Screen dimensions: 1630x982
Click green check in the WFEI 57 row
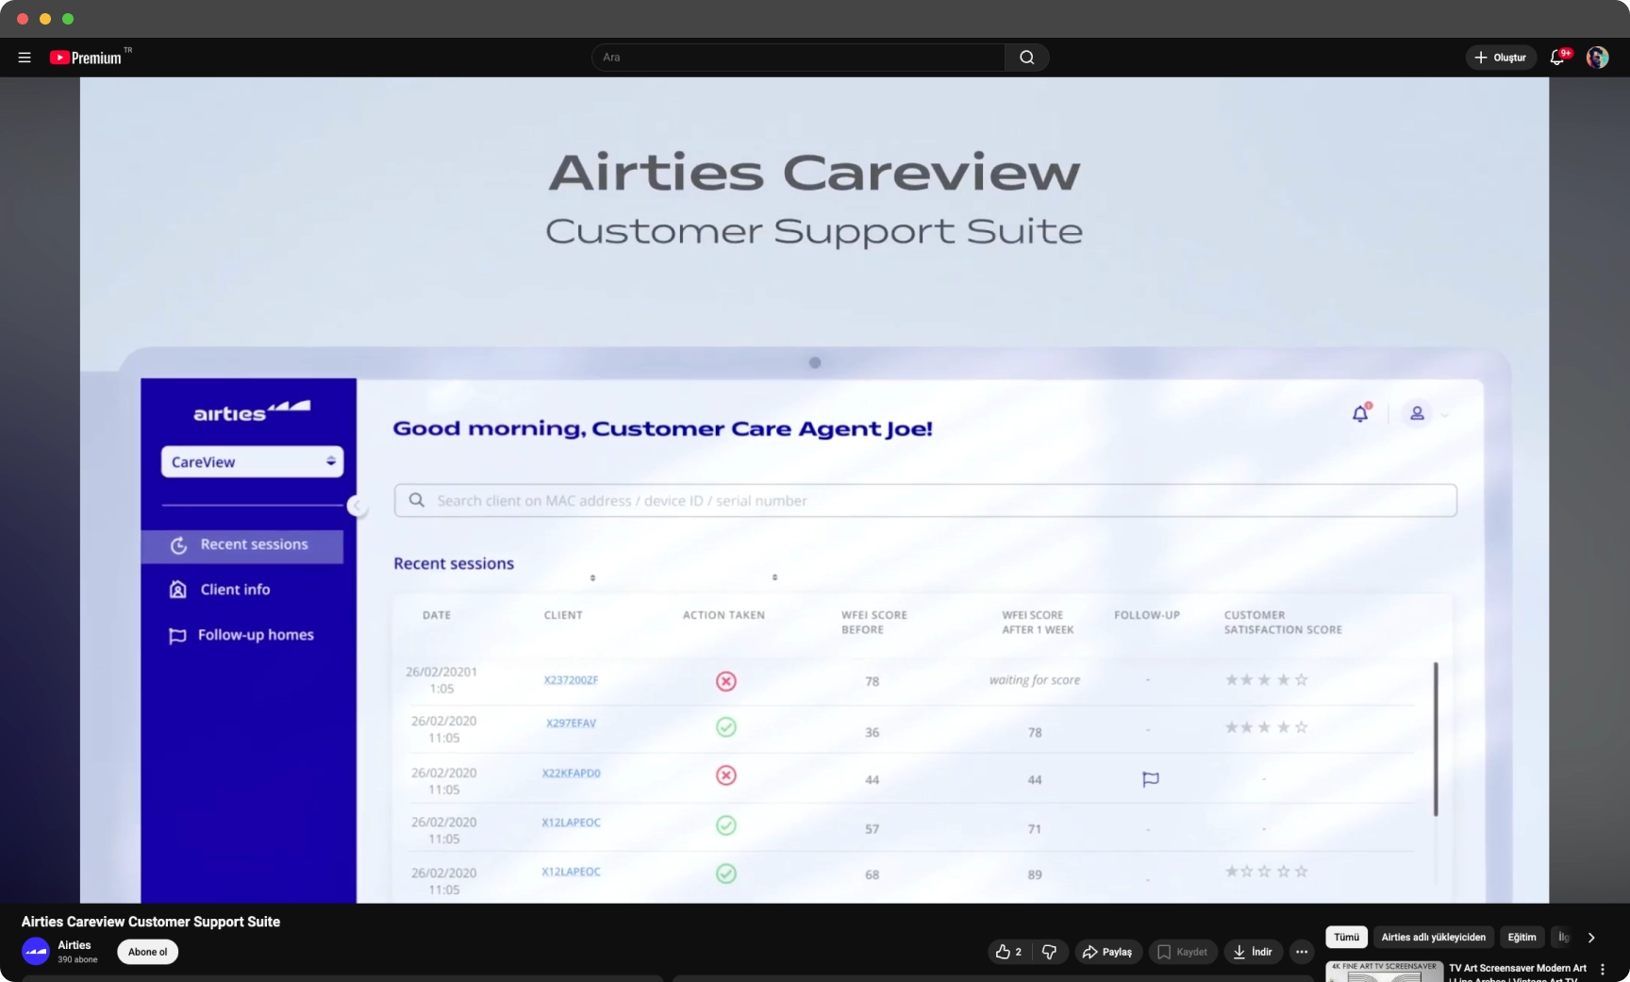click(x=725, y=825)
